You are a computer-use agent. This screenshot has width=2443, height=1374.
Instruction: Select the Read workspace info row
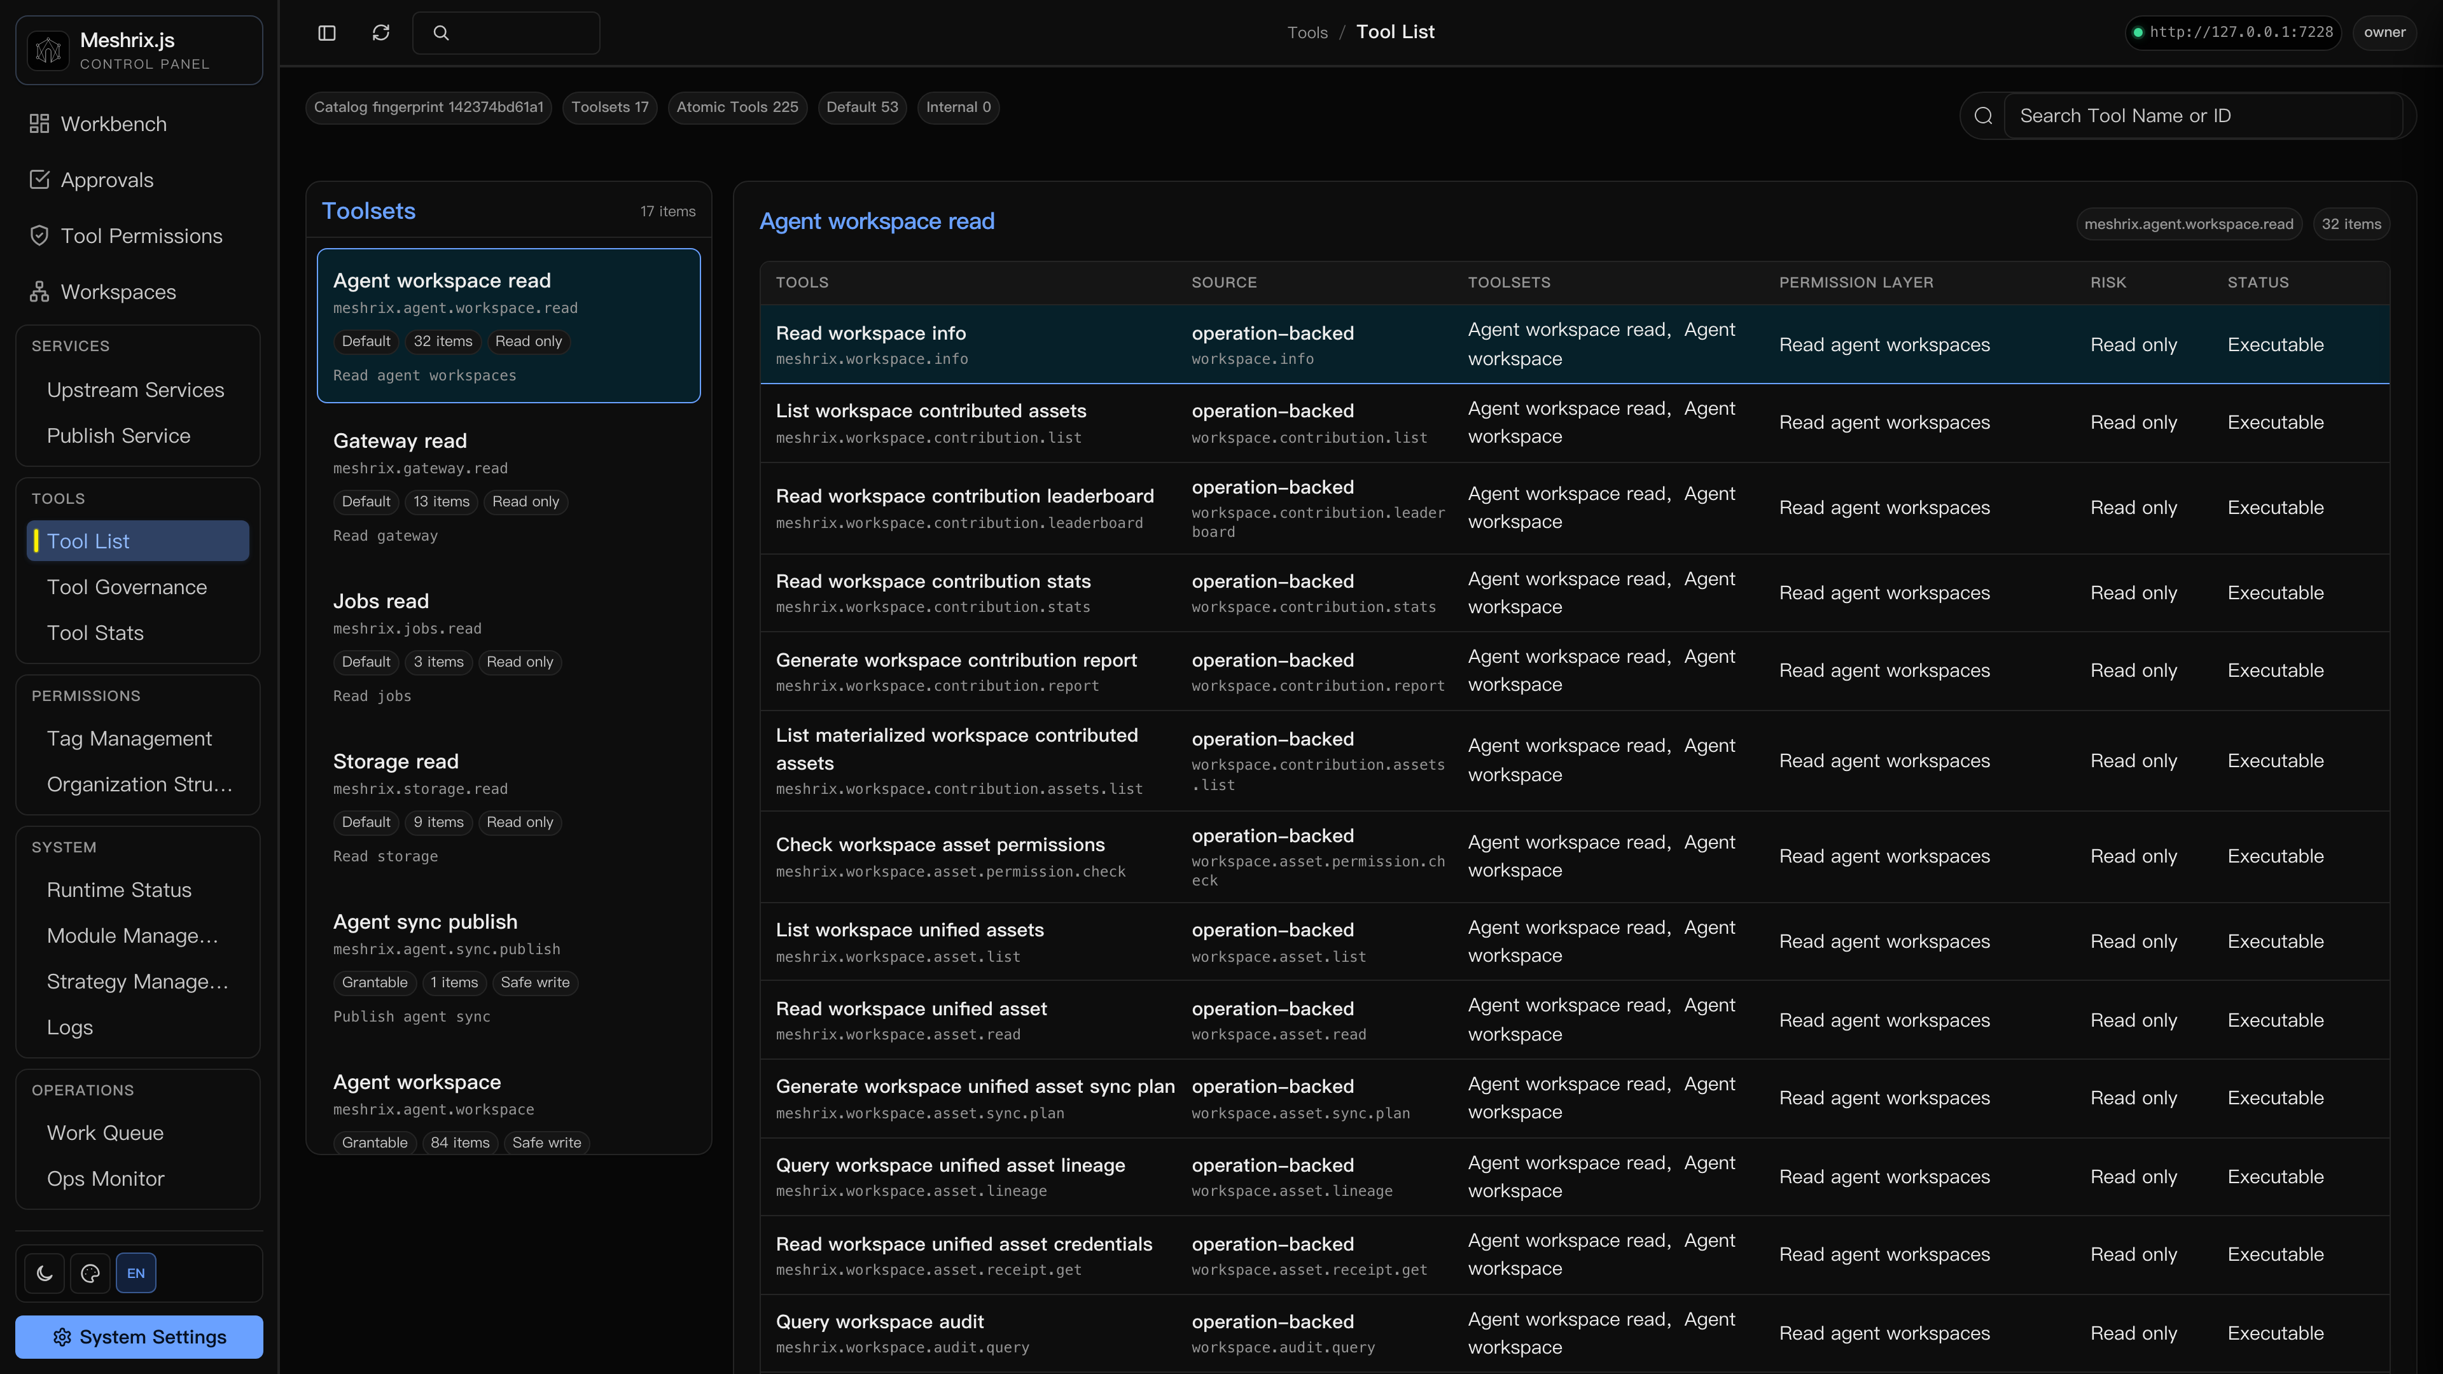pyautogui.click(x=1575, y=344)
